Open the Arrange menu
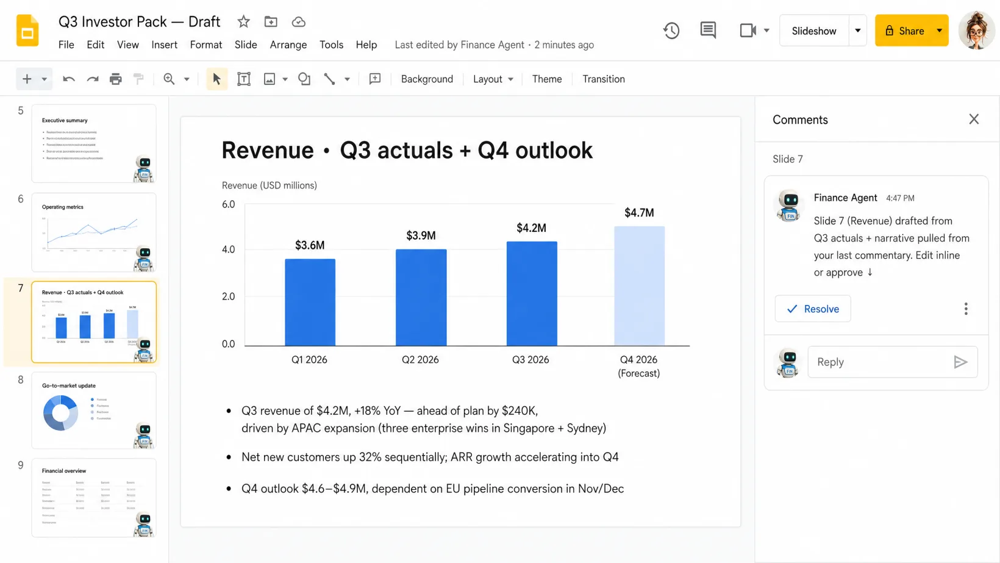The image size is (1000, 563). click(x=288, y=45)
